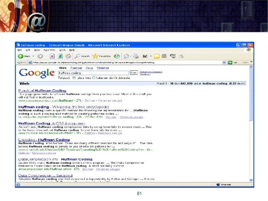268x201 pixels.
Task: Click the Messenger people icon
Action: [x=181, y=56]
